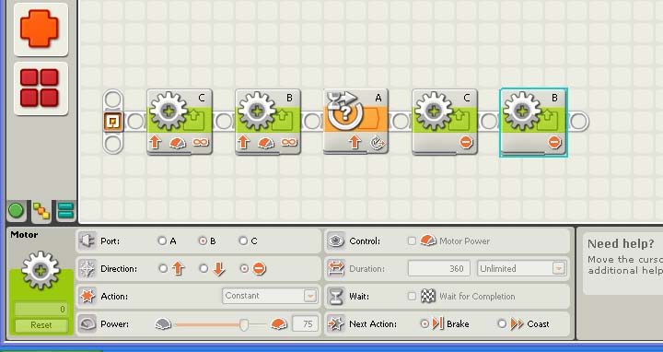Image resolution: width=663 pixels, height=352 pixels.
Task: Select the first Motor C block
Action: click(x=180, y=122)
